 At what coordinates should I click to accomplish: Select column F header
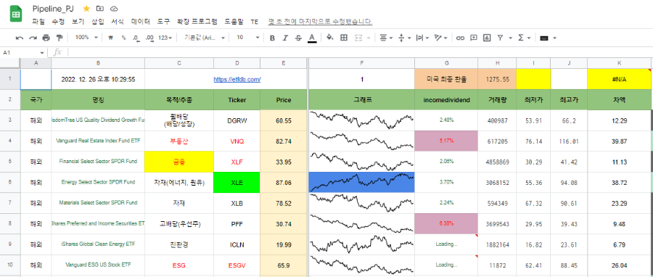(361, 63)
